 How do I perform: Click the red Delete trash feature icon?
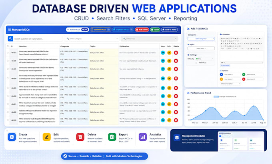(x=80, y=137)
